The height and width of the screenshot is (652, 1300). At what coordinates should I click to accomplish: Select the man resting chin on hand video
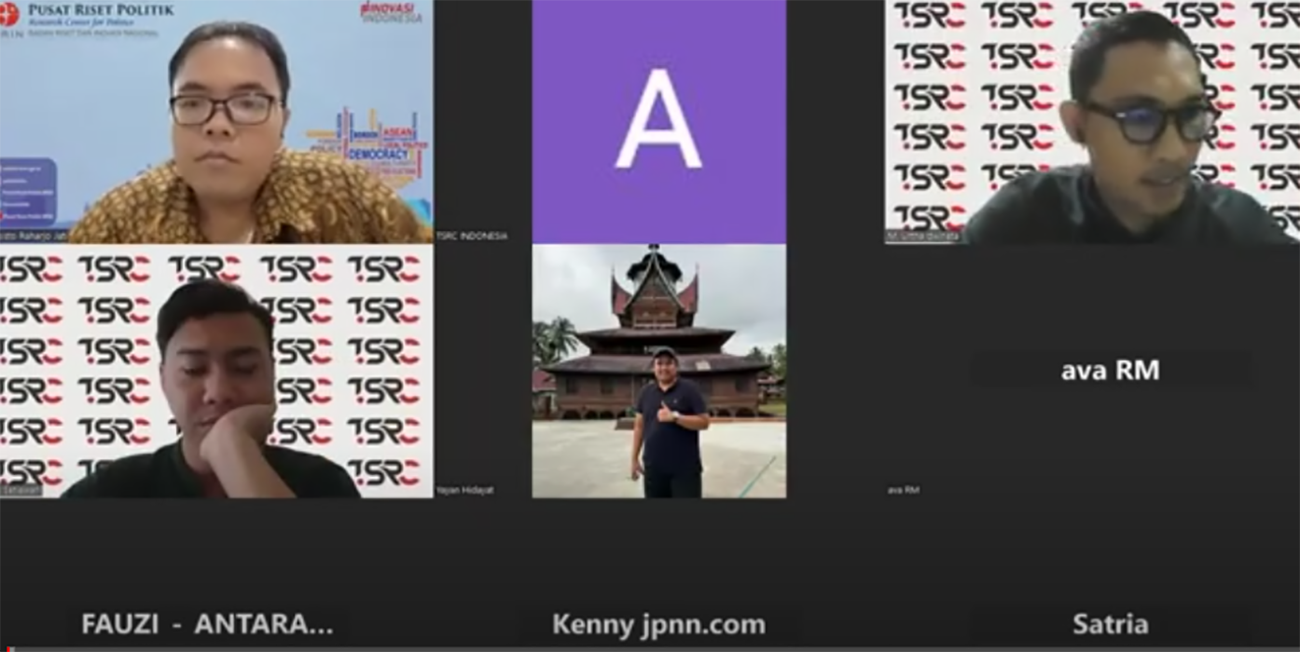[216, 373]
